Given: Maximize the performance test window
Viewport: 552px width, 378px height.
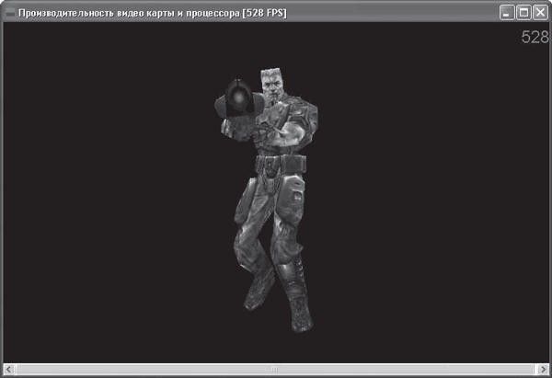Looking at the screenshot, I should (x=523, y=13).
